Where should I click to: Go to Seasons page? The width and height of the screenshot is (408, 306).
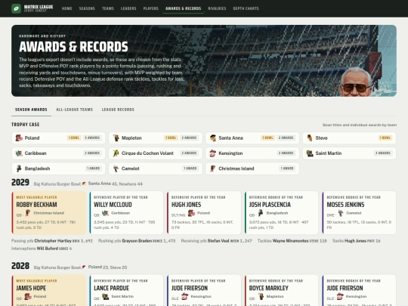tap(87, 8)
